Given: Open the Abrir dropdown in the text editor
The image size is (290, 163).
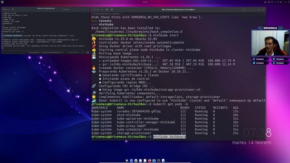Looking at the screenshot, I should coord(6,9).
